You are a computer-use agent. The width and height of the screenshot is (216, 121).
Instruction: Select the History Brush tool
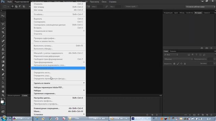3,53
